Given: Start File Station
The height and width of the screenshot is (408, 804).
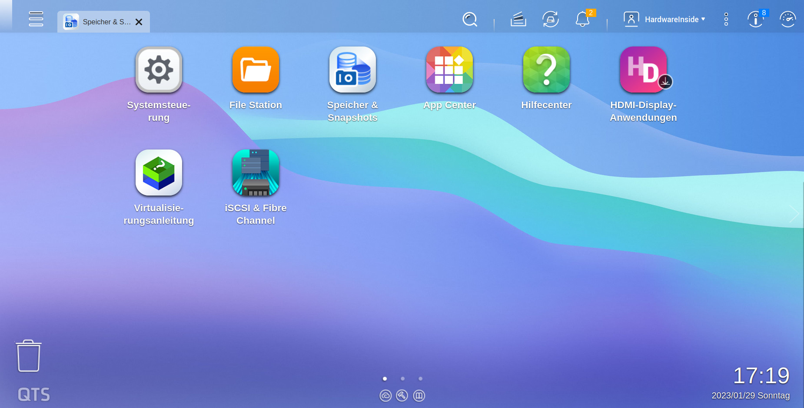Looking at the screenshot, I should [x=256, y=70].
